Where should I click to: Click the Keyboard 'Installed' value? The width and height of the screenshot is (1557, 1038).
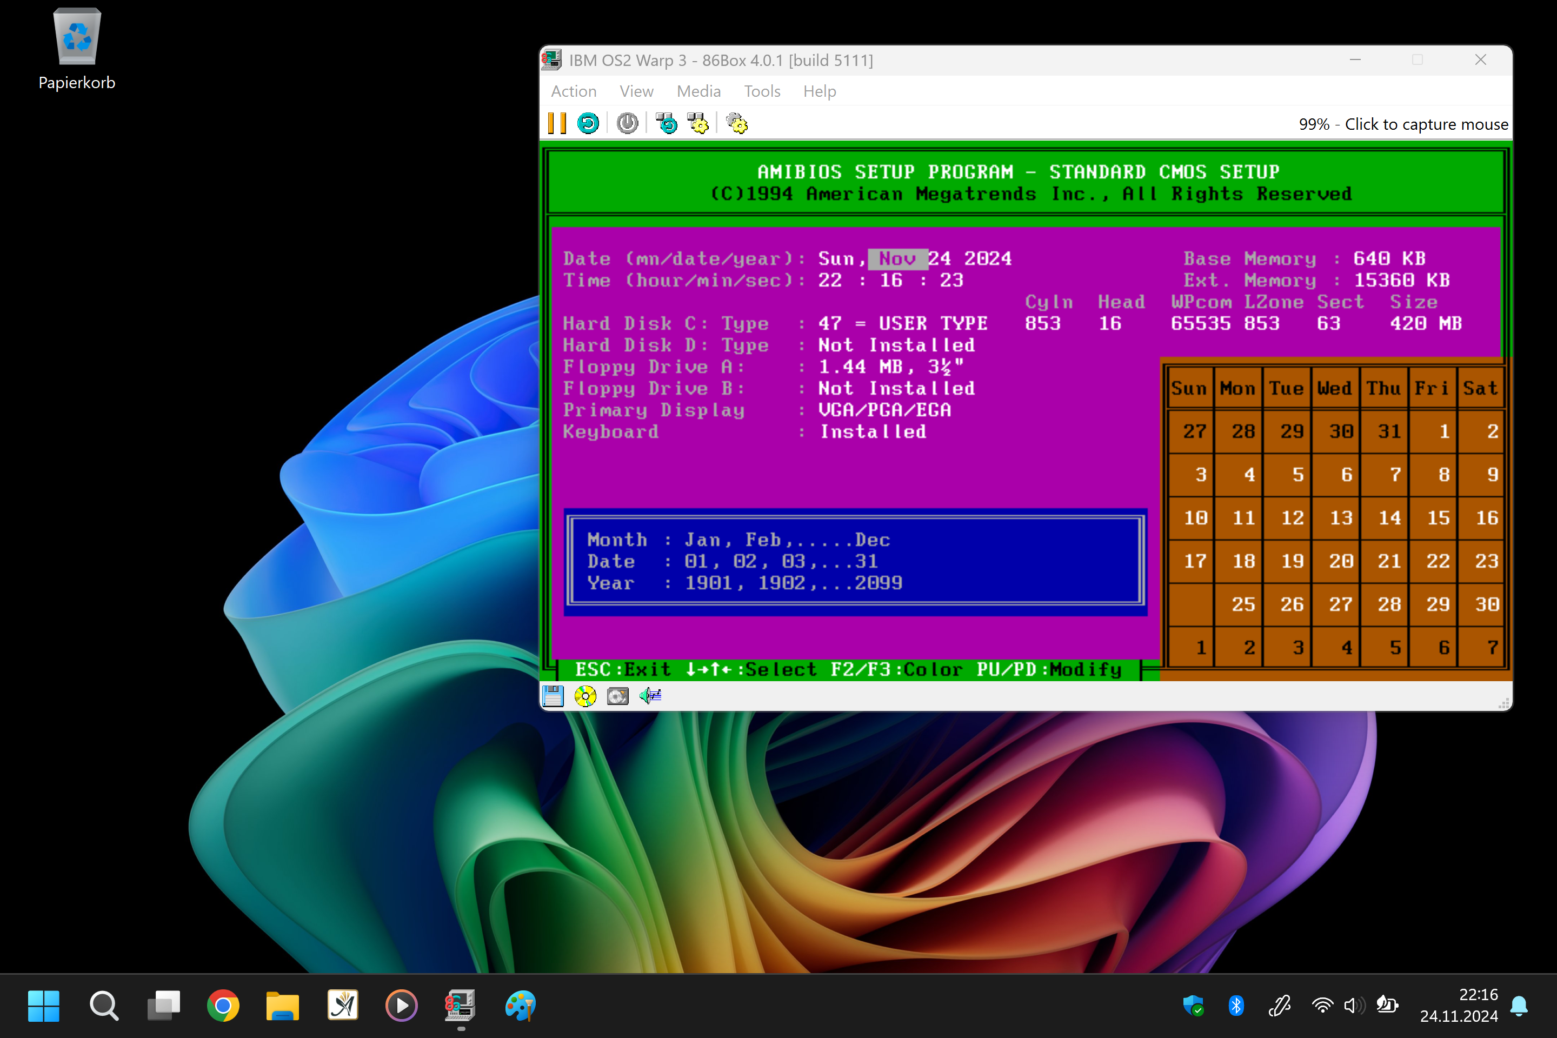point(873,431)
